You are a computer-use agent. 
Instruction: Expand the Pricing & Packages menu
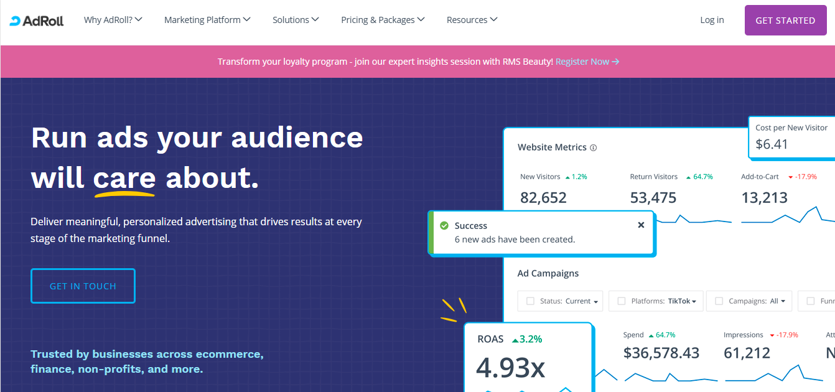coord(383,20)
